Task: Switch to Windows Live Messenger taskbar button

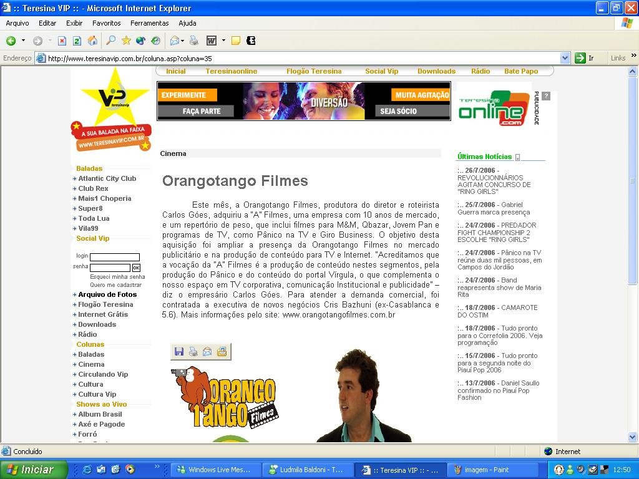Action: coord(215,470)
